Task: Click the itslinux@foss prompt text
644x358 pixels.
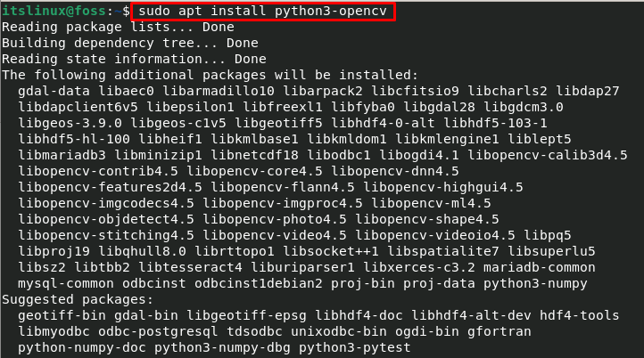Action: (x=54, y=12)
